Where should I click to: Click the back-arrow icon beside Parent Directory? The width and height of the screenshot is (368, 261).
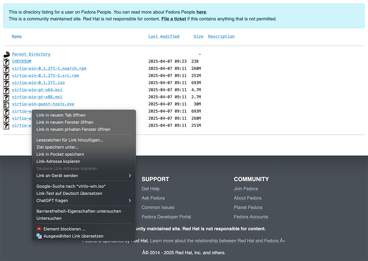[6, 55]
